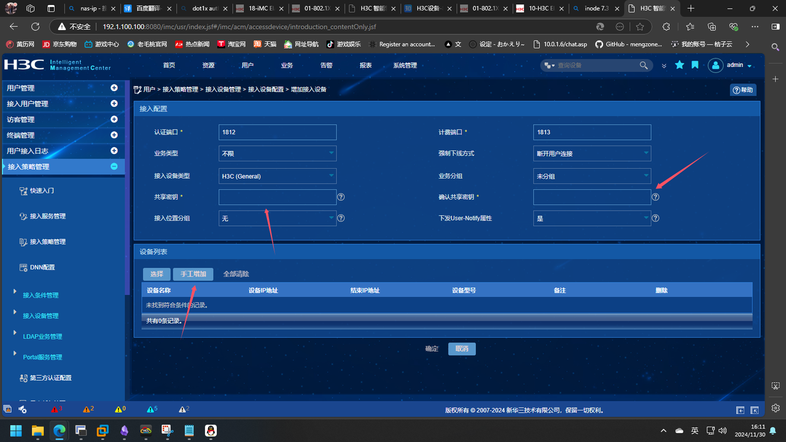This screenshot has height=442, width=786.
Task: Click the 全部清除 button
Action: pyautogui.click(x=236, y=274)
